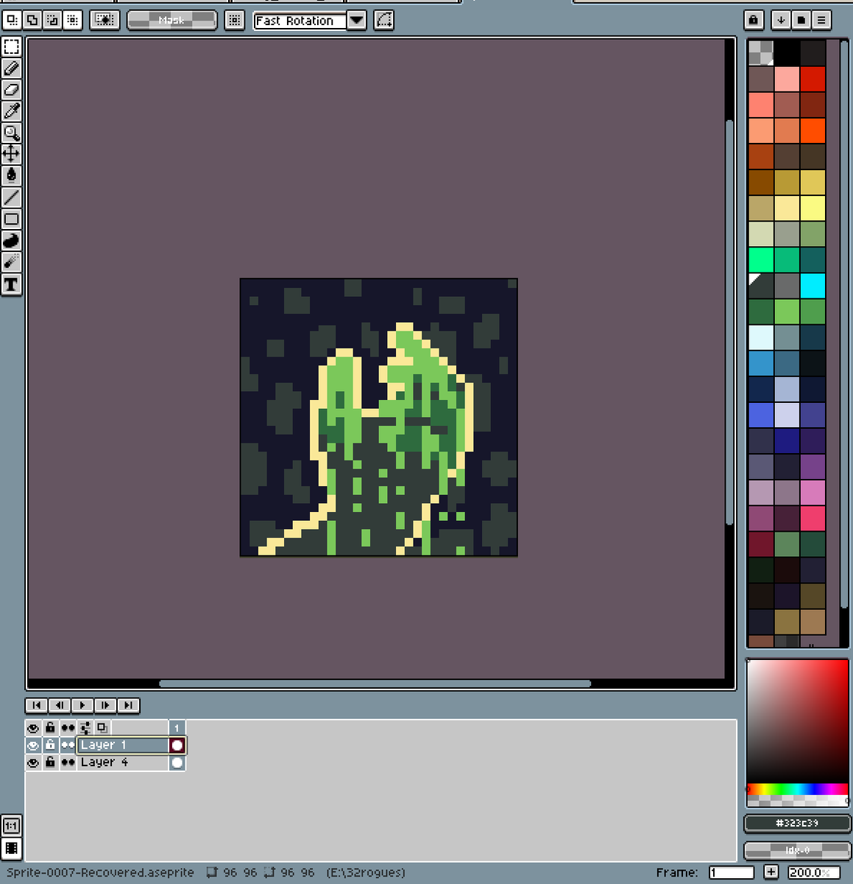Click the canvas horizontal scrollbar

click(x=375, y=684)
